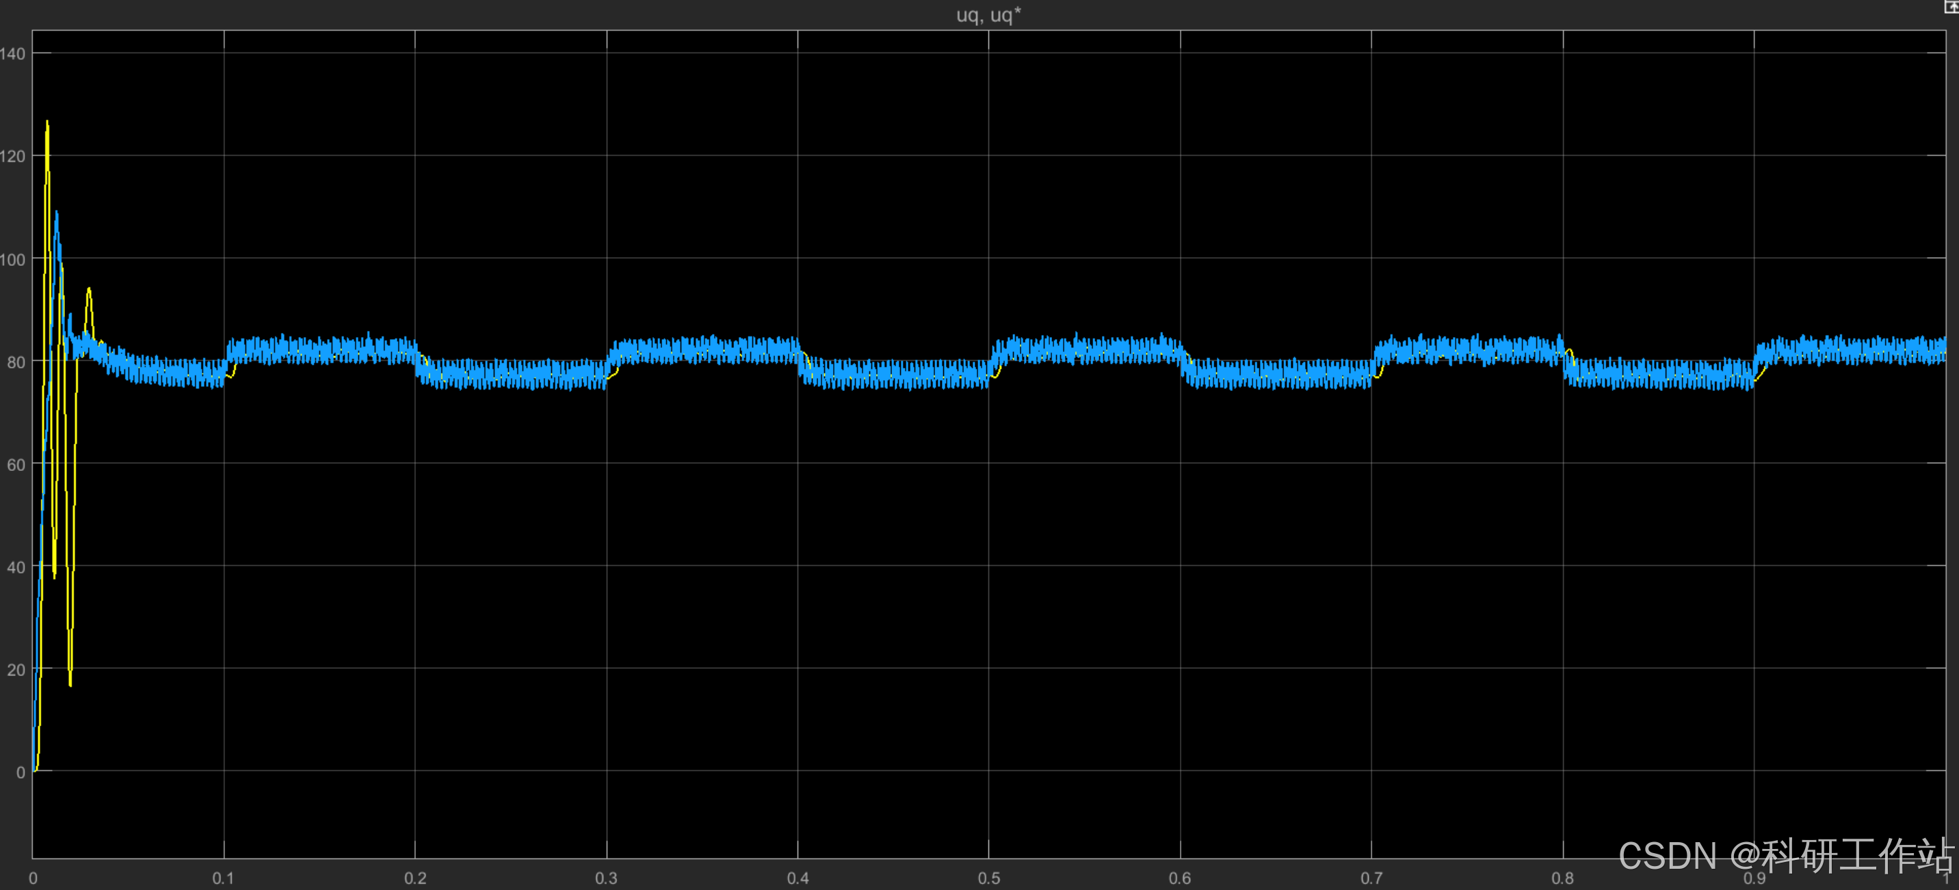This screenshot has width=1959, height=890.
Task: Click the y-axis label 120
Action: coord(12,157)
